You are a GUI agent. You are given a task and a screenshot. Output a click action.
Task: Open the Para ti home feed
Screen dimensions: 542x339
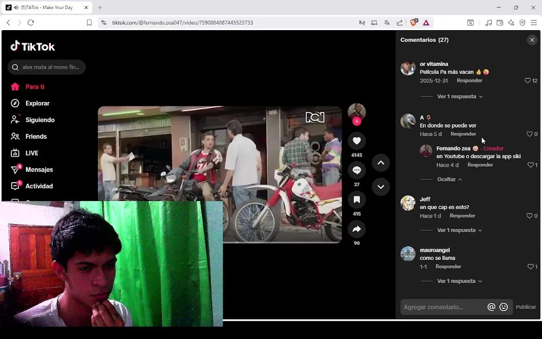28,87
